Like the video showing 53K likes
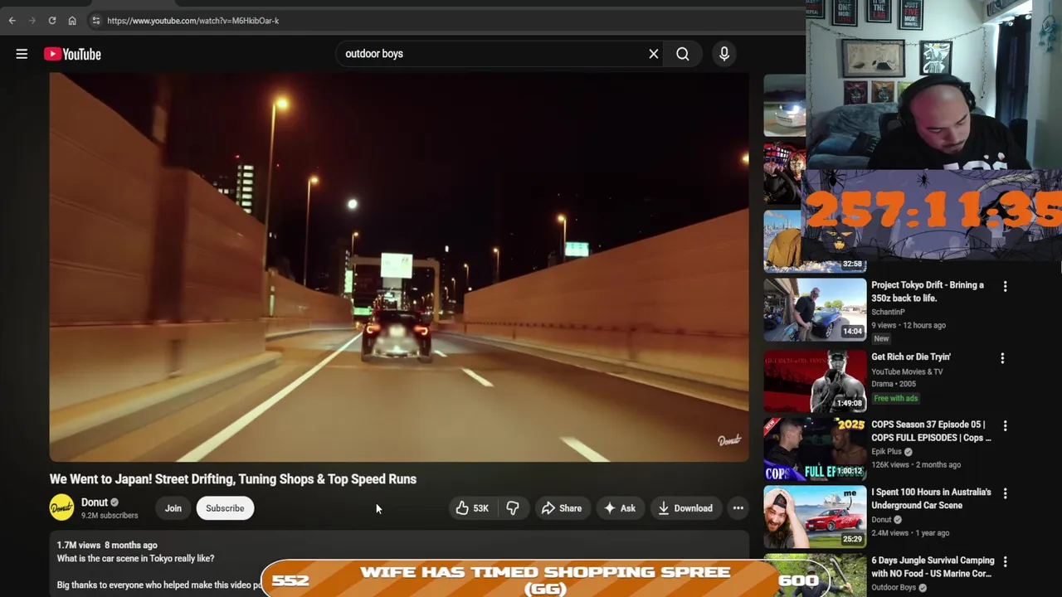Screen dimensions: 1062x597 pos(471,508)
